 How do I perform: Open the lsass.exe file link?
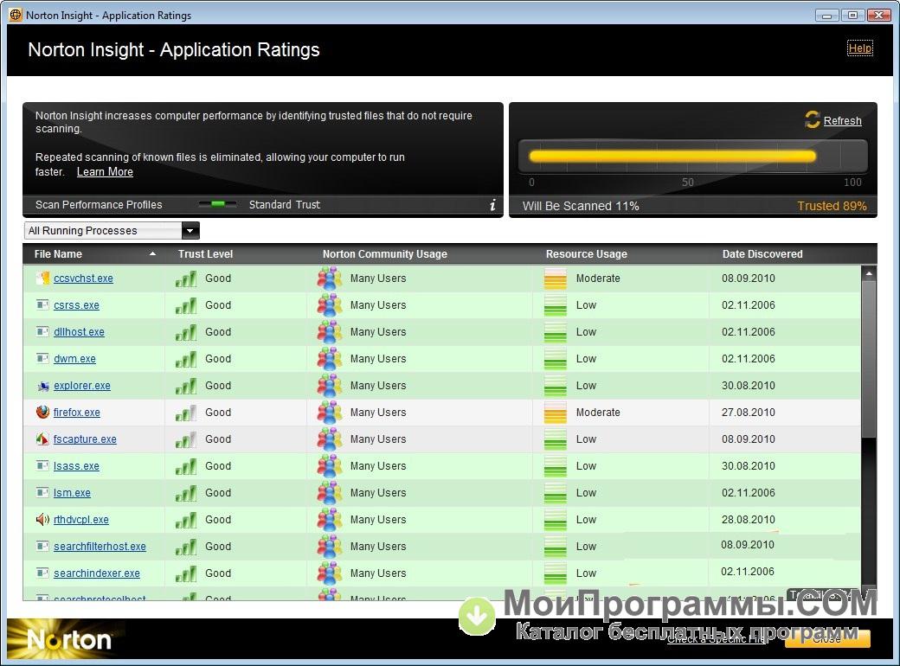(76, 466)
